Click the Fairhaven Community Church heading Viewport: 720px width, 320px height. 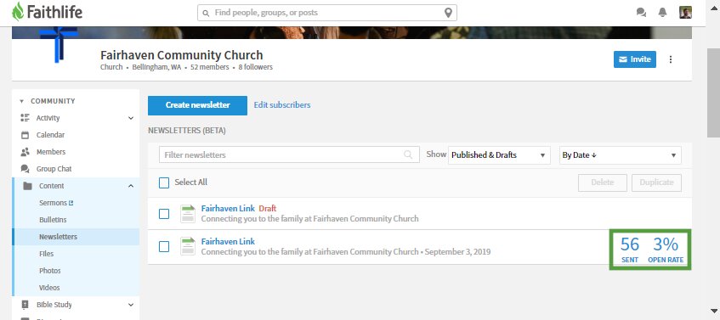click(x=181, y=55)
